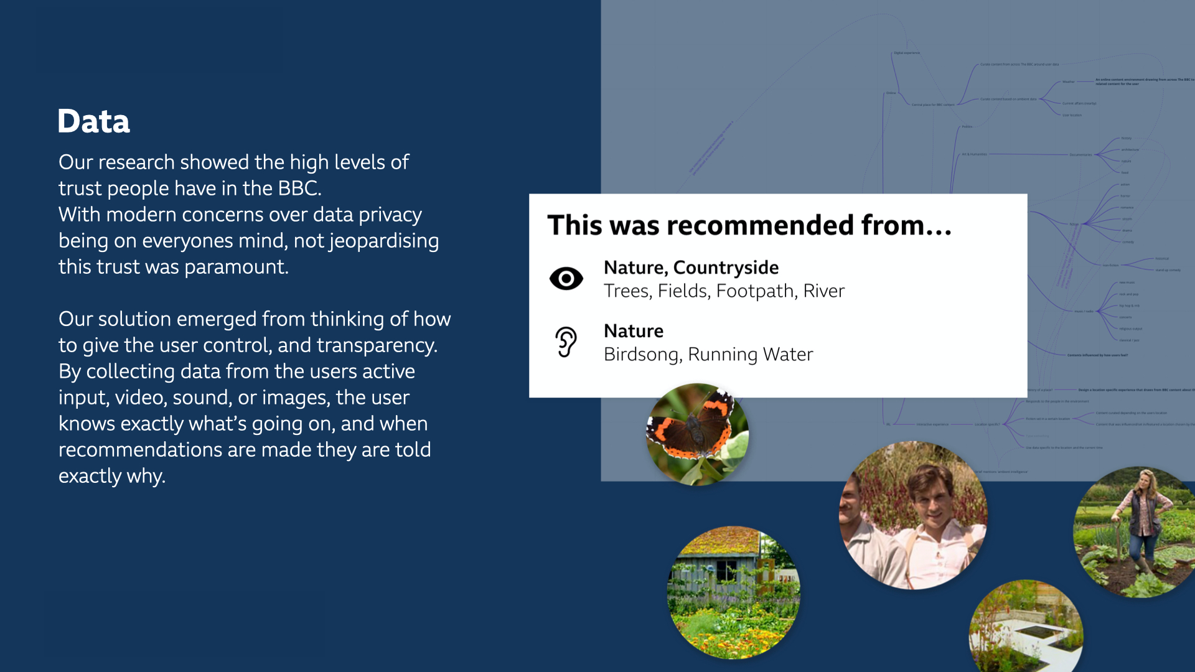1195x672 pixels.
Task: Click 'Contents influenced by how users feel?' node
Action: pos(1097,355)
